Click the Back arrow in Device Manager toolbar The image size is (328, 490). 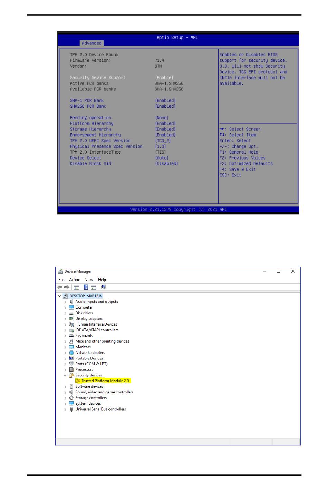click(59, 287)
